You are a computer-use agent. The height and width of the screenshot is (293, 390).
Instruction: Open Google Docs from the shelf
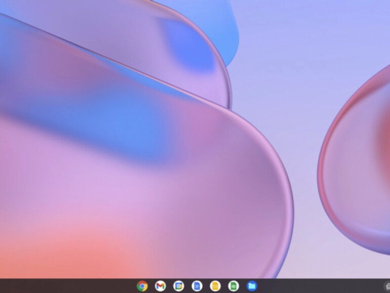tap(197, 286)
